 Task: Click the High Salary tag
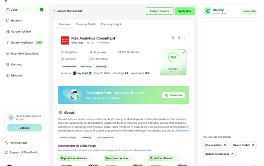pyautogui.click(x=86, y=66)
